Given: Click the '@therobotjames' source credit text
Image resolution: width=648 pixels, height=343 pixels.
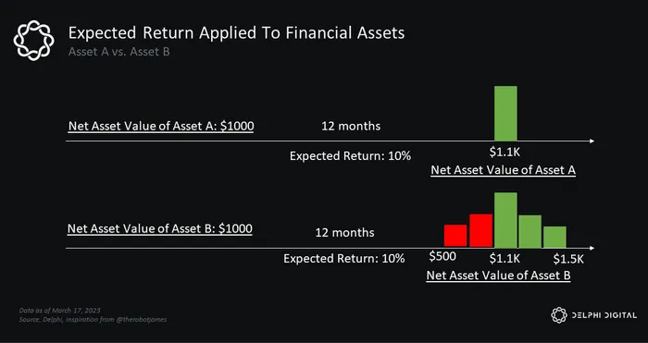Looking at the screenshot, I should coord(141,320).
